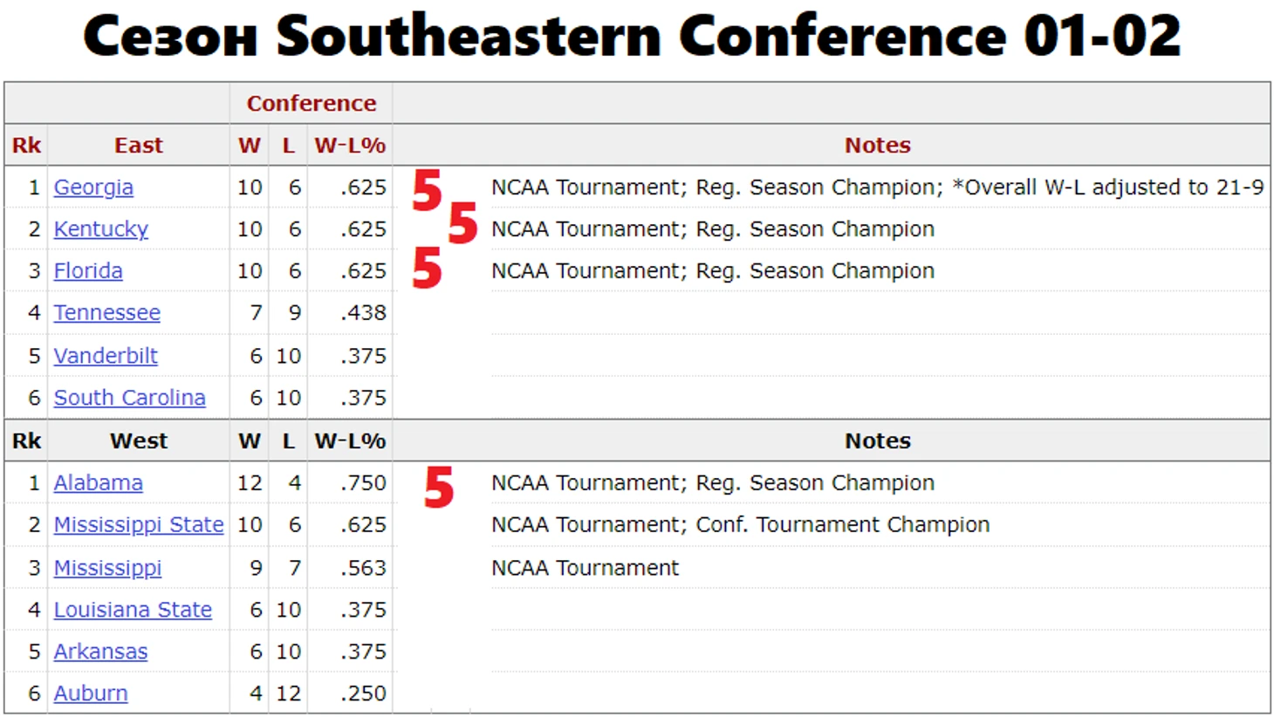Screen dimensions: 1274x717
Task: Open the Mississippi team link
Action: (107, 568)
